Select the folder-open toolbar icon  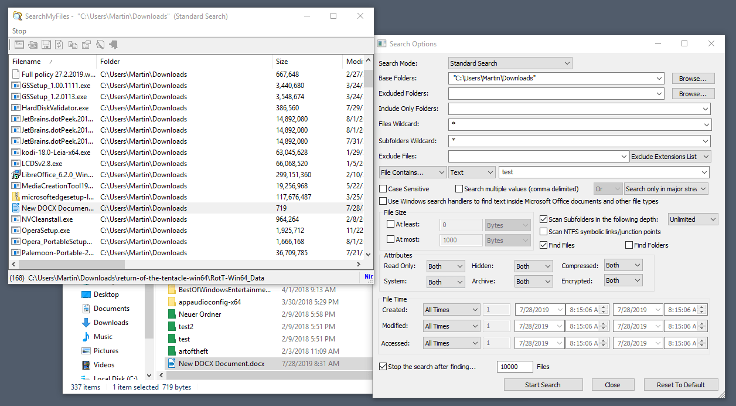click(x=33, y=44)
